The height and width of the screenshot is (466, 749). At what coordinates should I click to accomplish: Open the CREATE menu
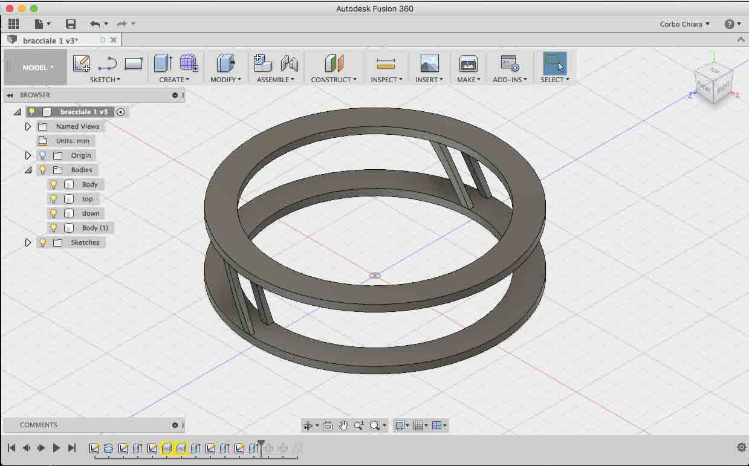point(174,80)
